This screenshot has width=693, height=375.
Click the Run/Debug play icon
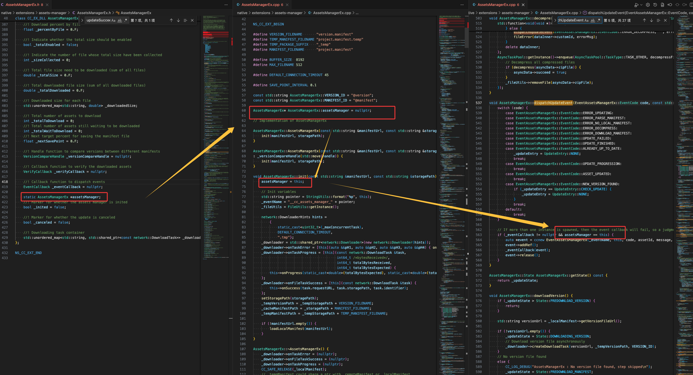(x=636, y=5)
